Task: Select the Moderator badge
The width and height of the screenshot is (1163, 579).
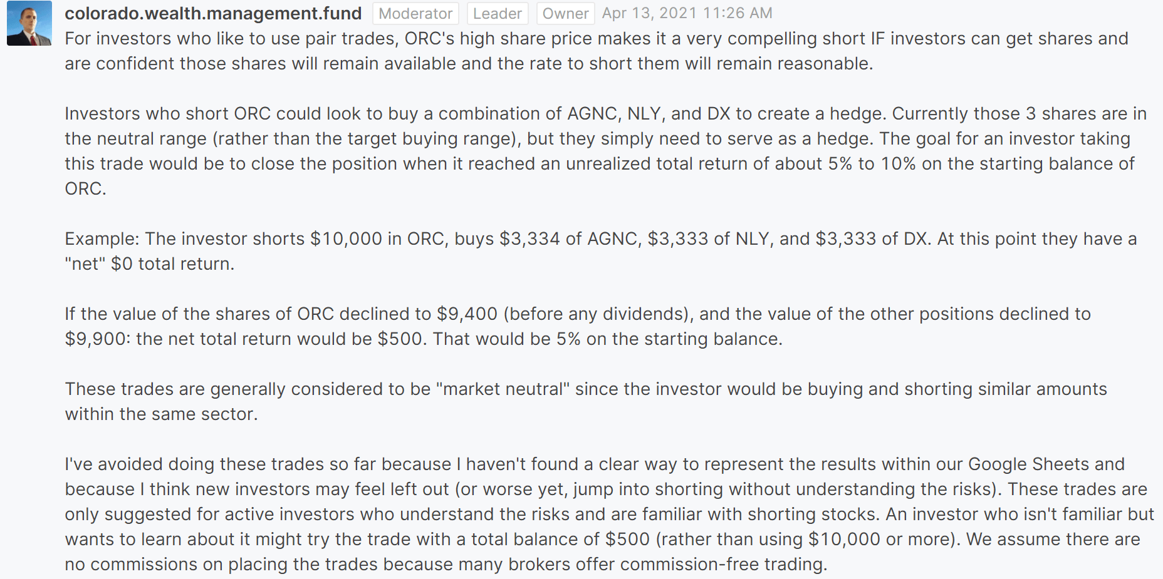Action: (415, 13)
